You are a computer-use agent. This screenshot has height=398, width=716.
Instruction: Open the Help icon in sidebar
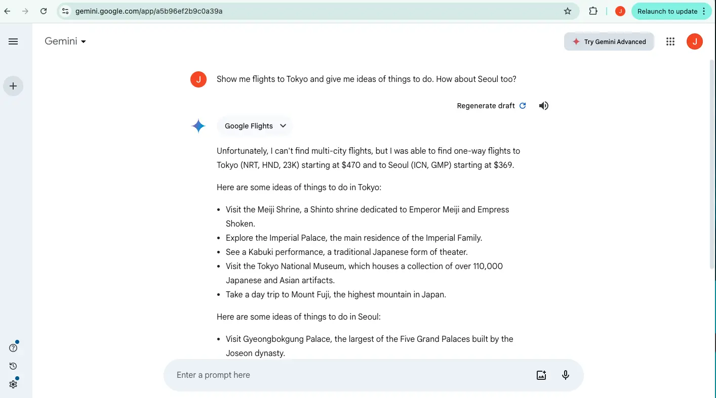[13, 348]
